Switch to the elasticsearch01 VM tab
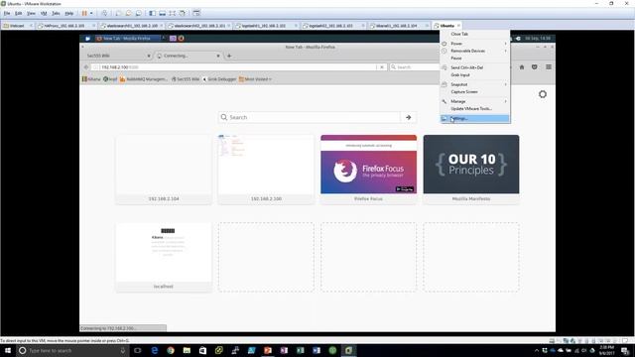Image resolution: width=635 pixels, height=357 pixels. tap(130, 26)
